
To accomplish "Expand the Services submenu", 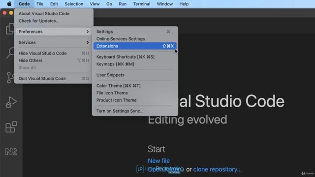I will [54, 42].
